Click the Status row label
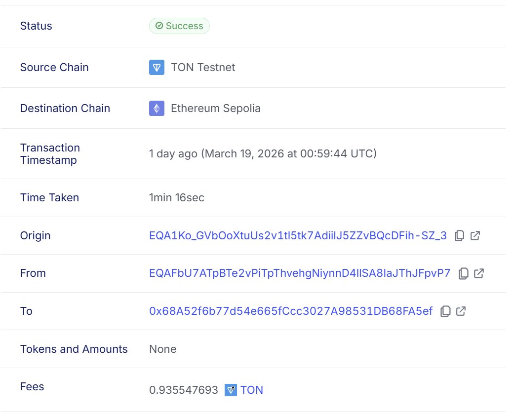 click(36, 26)
